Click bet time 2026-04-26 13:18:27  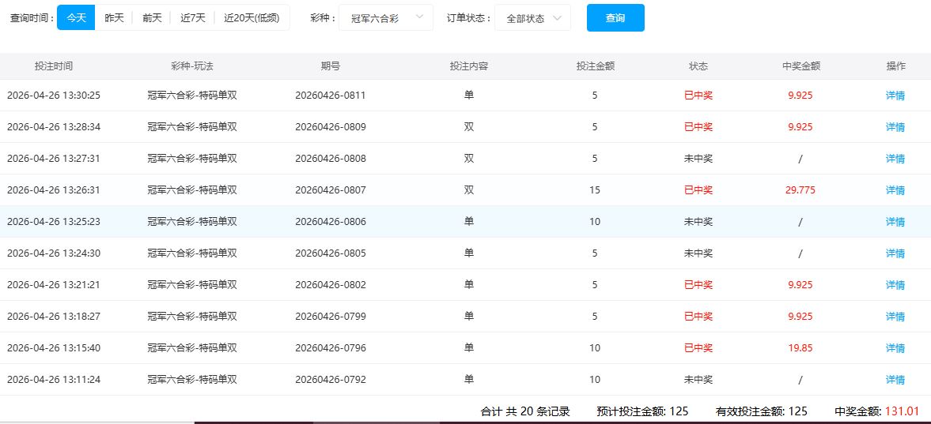[54, 317]
